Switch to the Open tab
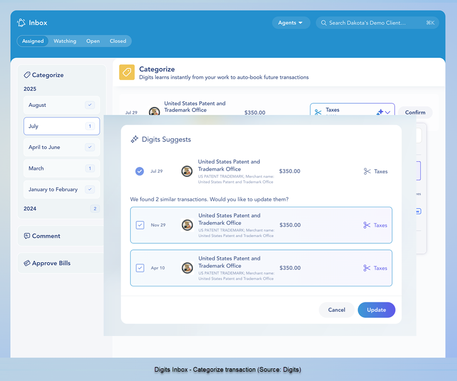The image size is (457, 381). (x=93, y=41)
